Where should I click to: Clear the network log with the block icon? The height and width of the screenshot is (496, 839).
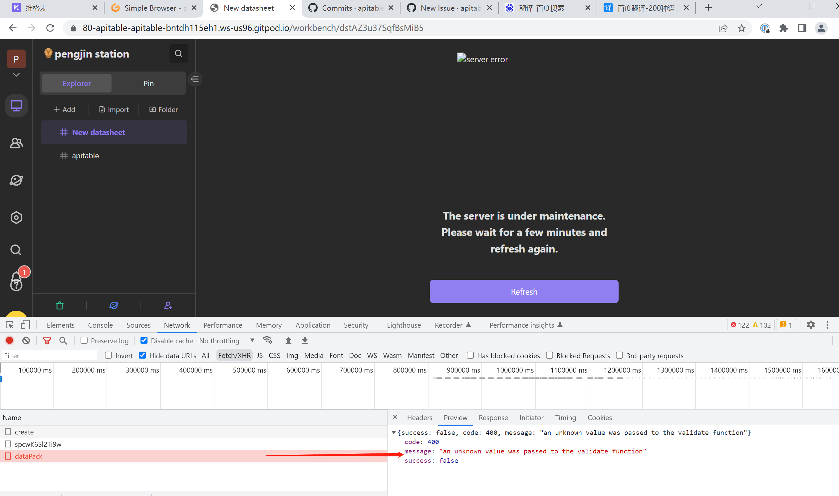[26, 341]
